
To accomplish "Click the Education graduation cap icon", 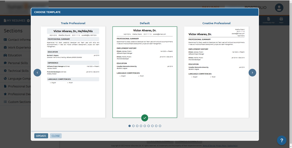I will coord(5,55).
